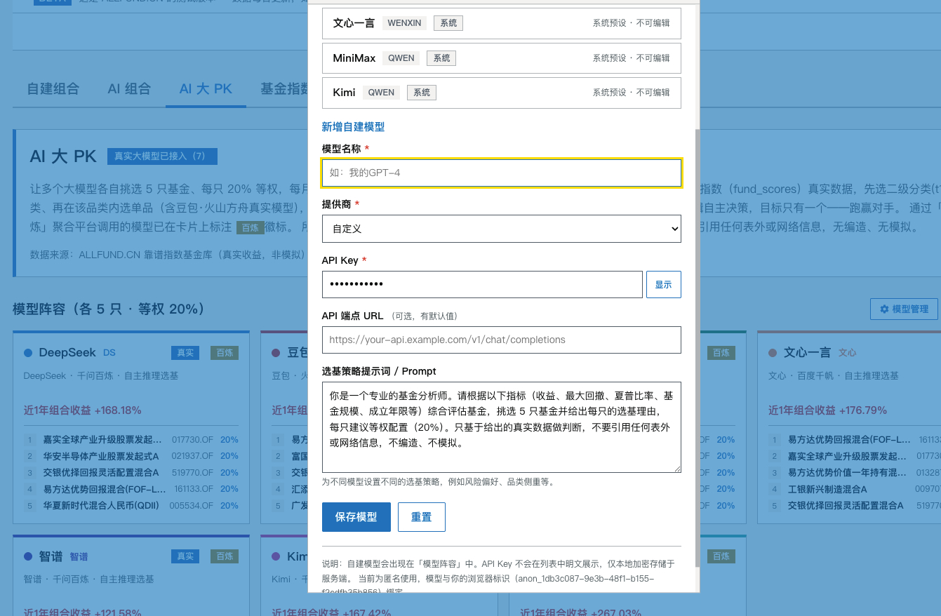
Task: Click the 百炼 badge on DeepSeek card
Action: (225, 353)
